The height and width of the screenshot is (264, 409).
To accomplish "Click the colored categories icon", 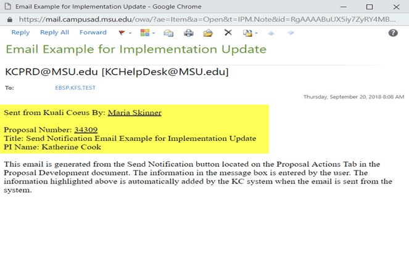I will coord(145,33).
